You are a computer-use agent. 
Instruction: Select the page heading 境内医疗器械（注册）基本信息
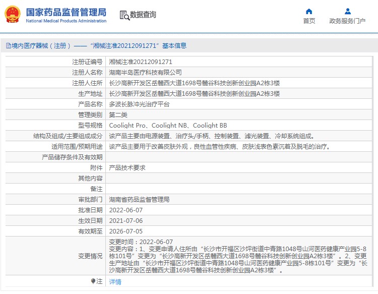pos(99,45)
